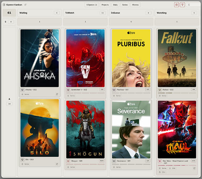The width and height of the screenshot is (202, 179).
Task: Open the Ahsoka poster thumbnail
Action: point(40,58)
